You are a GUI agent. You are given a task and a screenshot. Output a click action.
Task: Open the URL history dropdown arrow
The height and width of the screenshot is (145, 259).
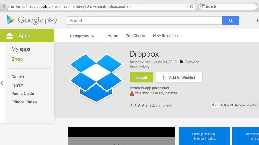click(x=187, y=7)
